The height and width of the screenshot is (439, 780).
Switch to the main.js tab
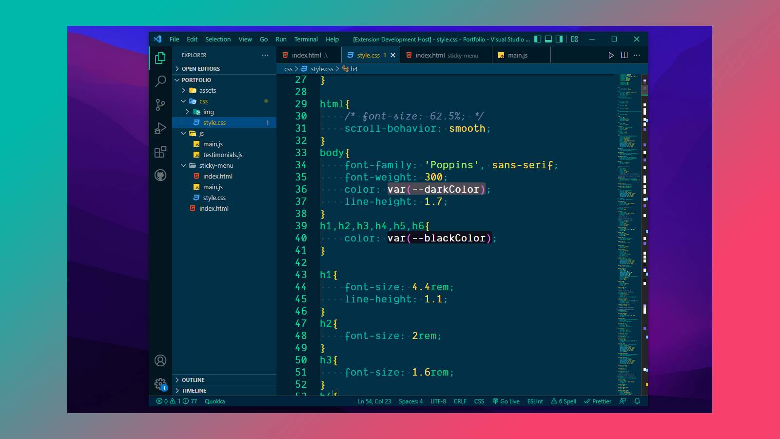[x=521, y=55]
